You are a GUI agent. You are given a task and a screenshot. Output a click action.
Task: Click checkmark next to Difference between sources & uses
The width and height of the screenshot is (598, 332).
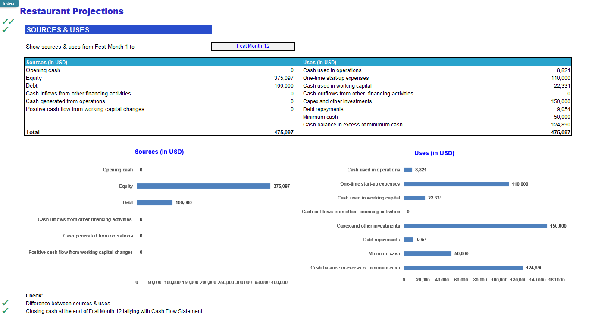click(5, 303)
